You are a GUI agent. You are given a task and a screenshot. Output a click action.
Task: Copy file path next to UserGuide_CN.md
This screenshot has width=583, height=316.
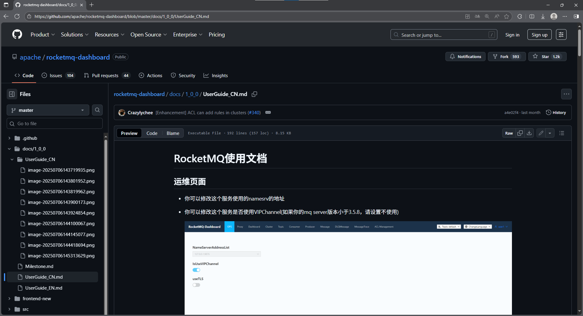[x=254, y=94]
